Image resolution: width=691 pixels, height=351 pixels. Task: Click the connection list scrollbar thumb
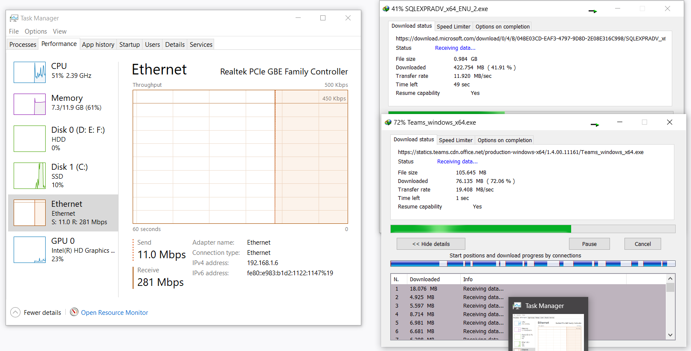tap(671, 288)
